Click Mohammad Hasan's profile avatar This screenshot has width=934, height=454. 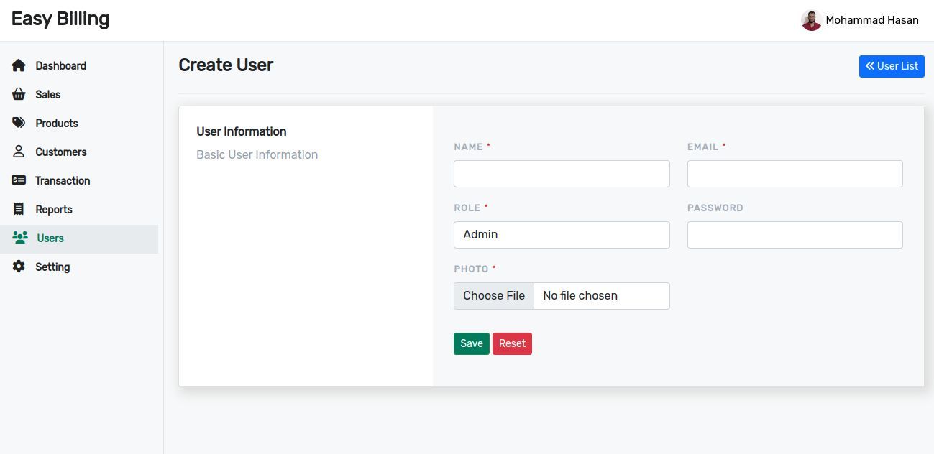811,20
